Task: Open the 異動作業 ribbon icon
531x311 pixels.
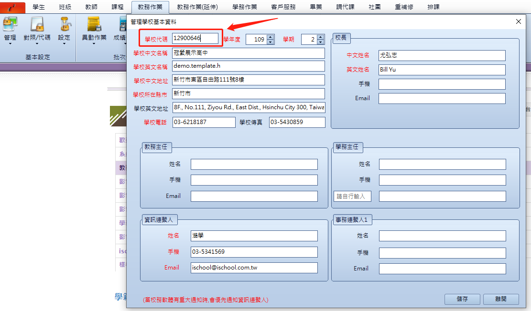Action: coord(94,24)
